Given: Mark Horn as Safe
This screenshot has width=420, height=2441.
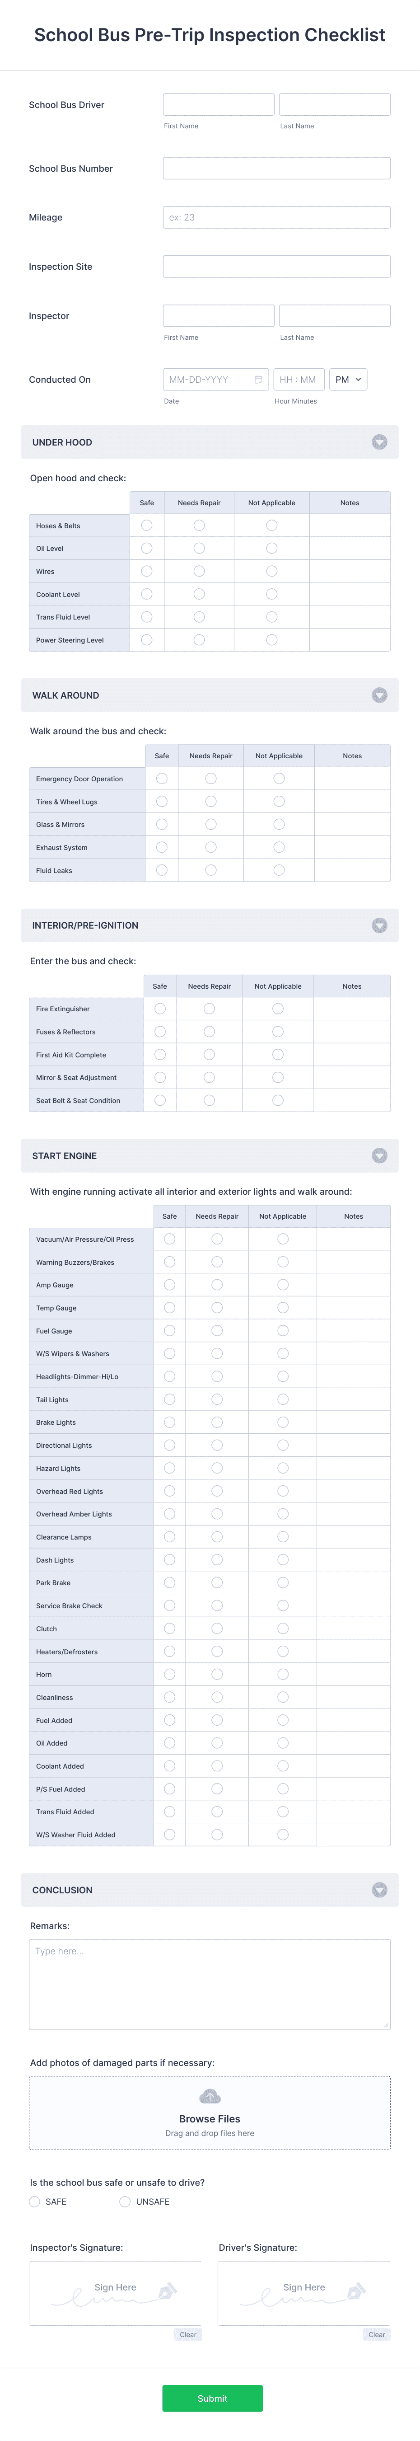Looking at the screenshot, I should pos(170,1673).
